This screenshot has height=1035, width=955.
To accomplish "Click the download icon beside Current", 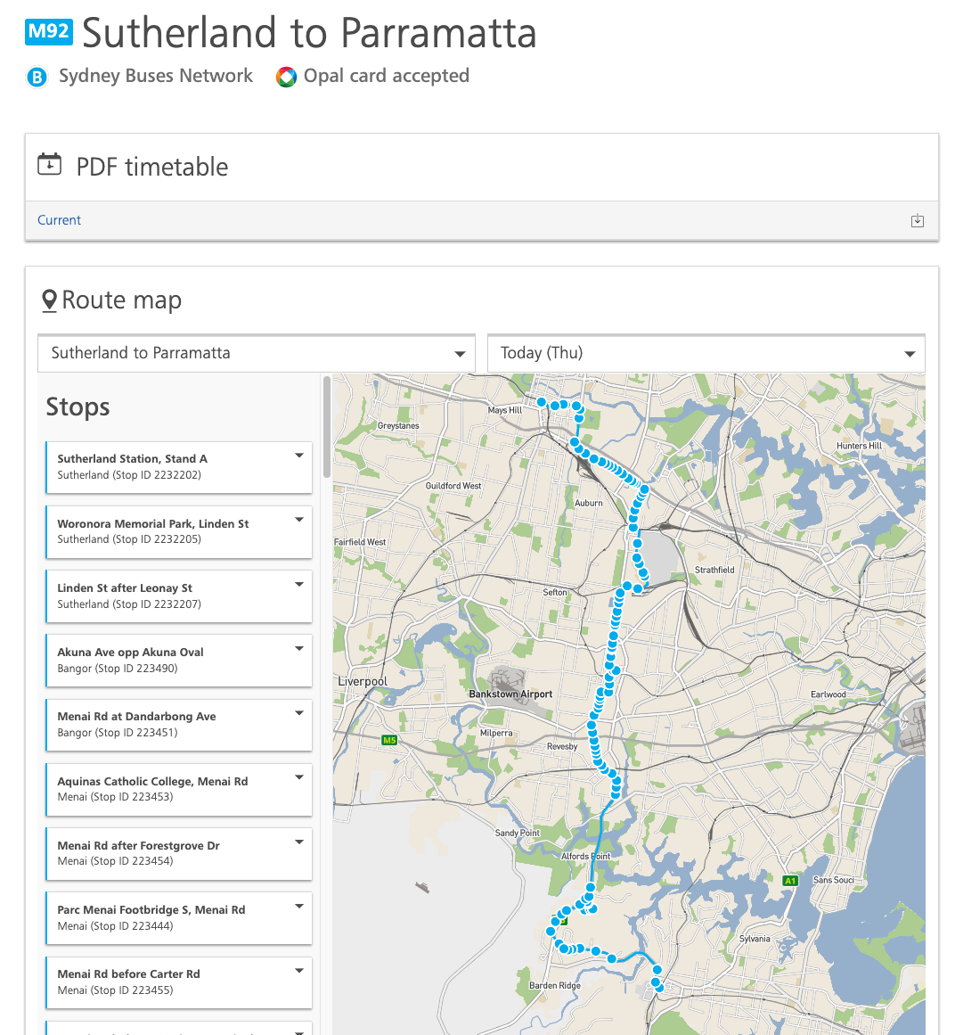I will 917,220.
